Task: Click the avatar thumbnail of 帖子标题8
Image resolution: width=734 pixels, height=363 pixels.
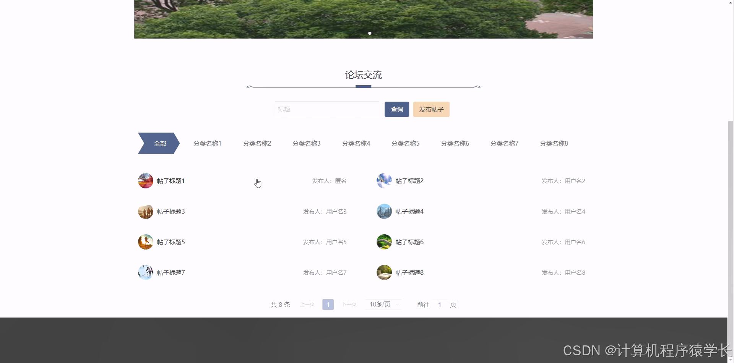Action: click(384, 272)
